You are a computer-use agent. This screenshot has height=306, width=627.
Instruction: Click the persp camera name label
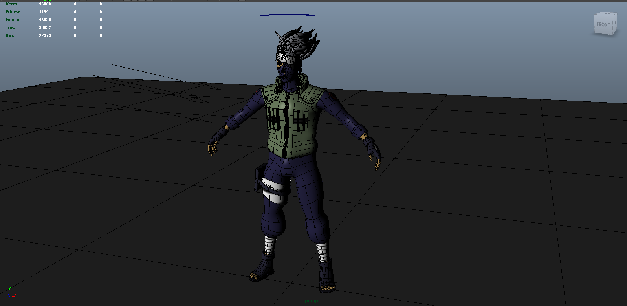pyautogui.click(x=311, y=301)
